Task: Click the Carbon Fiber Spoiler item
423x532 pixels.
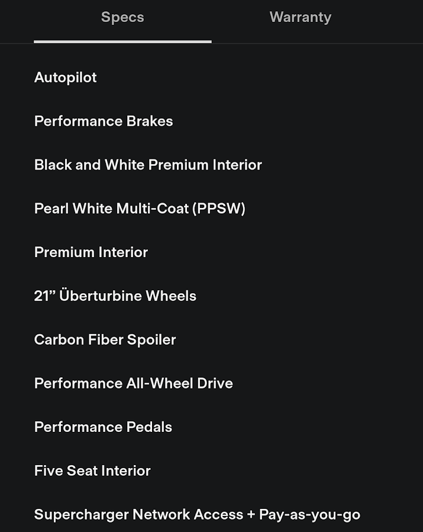Action: [105, 340]
